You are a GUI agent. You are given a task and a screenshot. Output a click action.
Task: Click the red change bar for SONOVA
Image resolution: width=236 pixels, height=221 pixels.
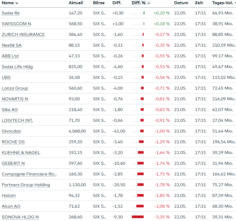[138, 217]
